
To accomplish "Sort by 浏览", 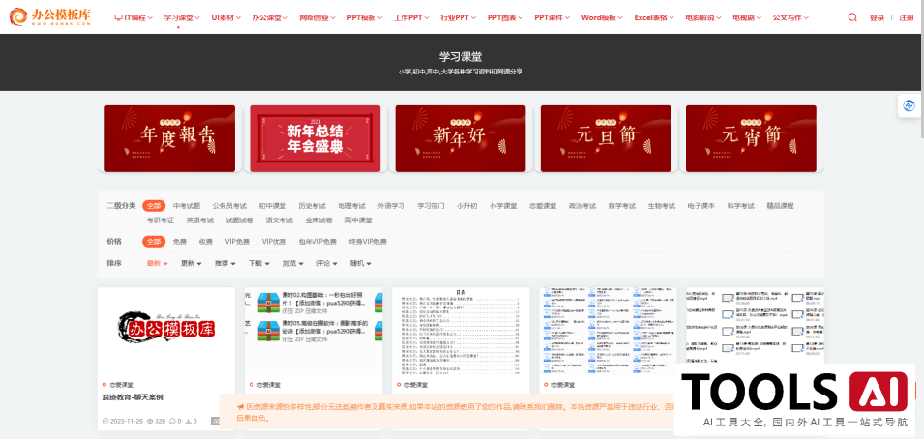I will click(x=293, y=263).
